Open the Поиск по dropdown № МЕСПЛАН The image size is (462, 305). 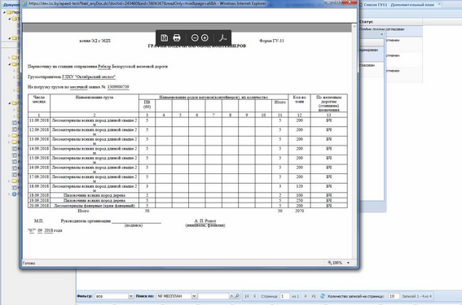tap(176, 296)
